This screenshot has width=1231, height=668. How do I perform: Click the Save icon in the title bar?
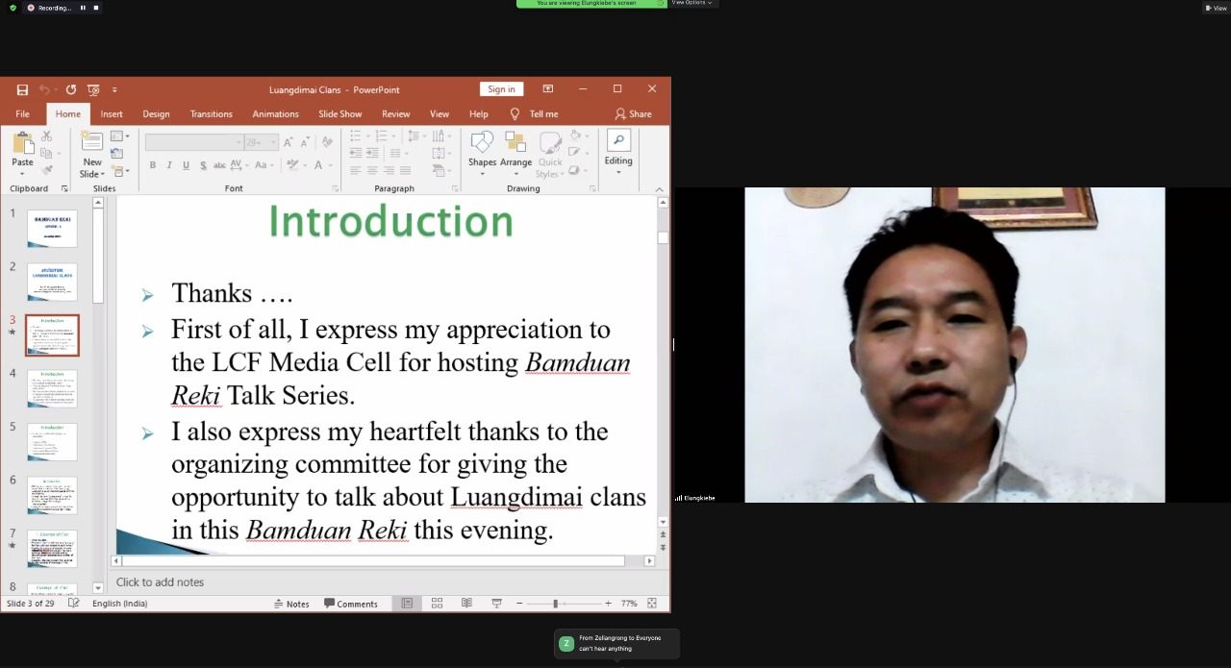point(22,89)
